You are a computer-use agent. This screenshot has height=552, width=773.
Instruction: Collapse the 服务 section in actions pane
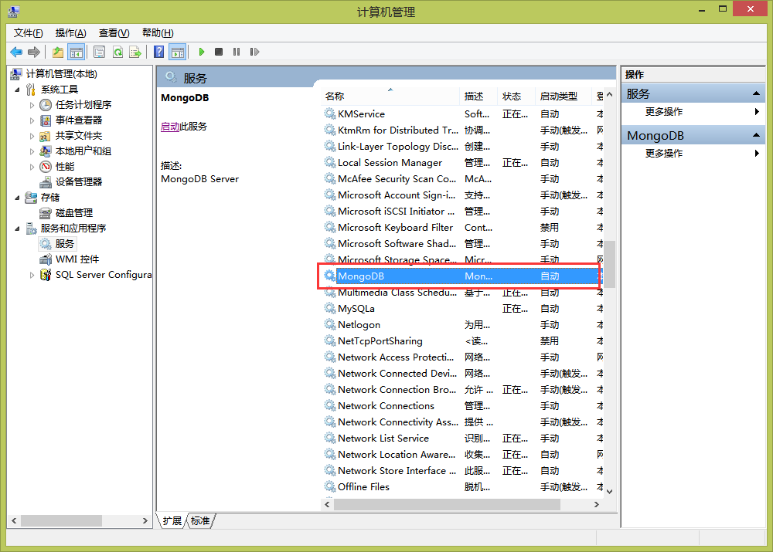point(756,93)
